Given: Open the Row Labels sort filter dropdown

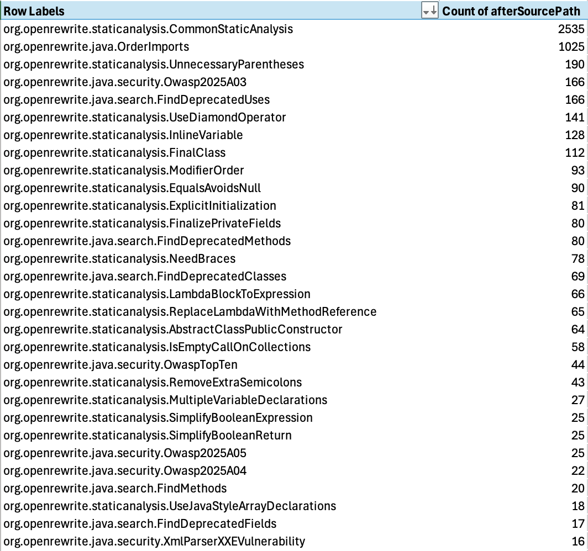Looking at the screenshot, I should pyautogui.click(x=430, y=10).
